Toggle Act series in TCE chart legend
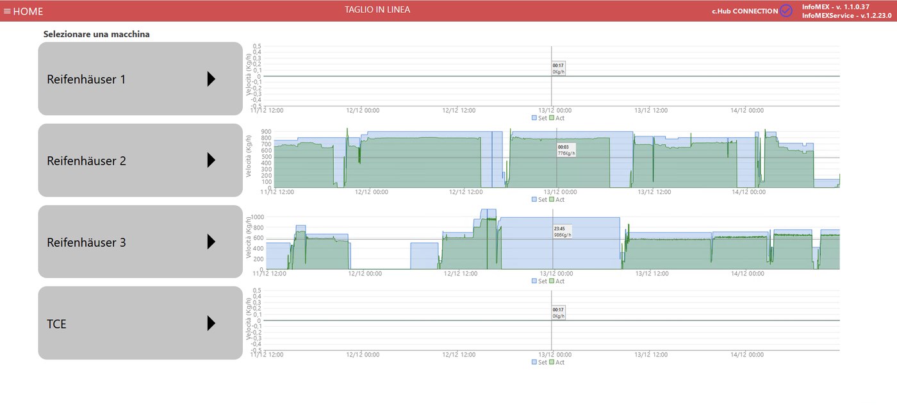Screen dimensions: 897x405 [x=557, y=362]
